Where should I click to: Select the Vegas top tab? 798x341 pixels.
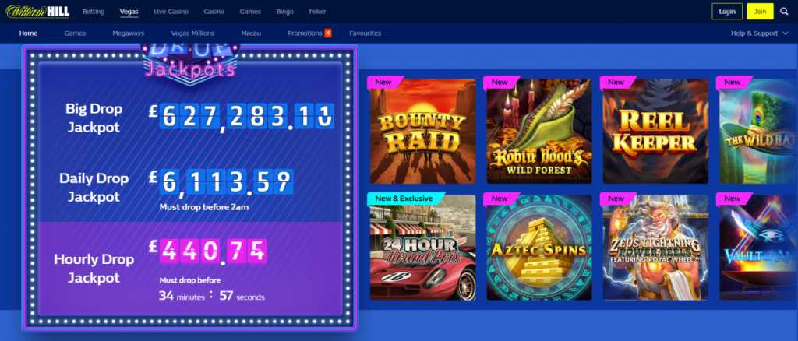(129, 11)
